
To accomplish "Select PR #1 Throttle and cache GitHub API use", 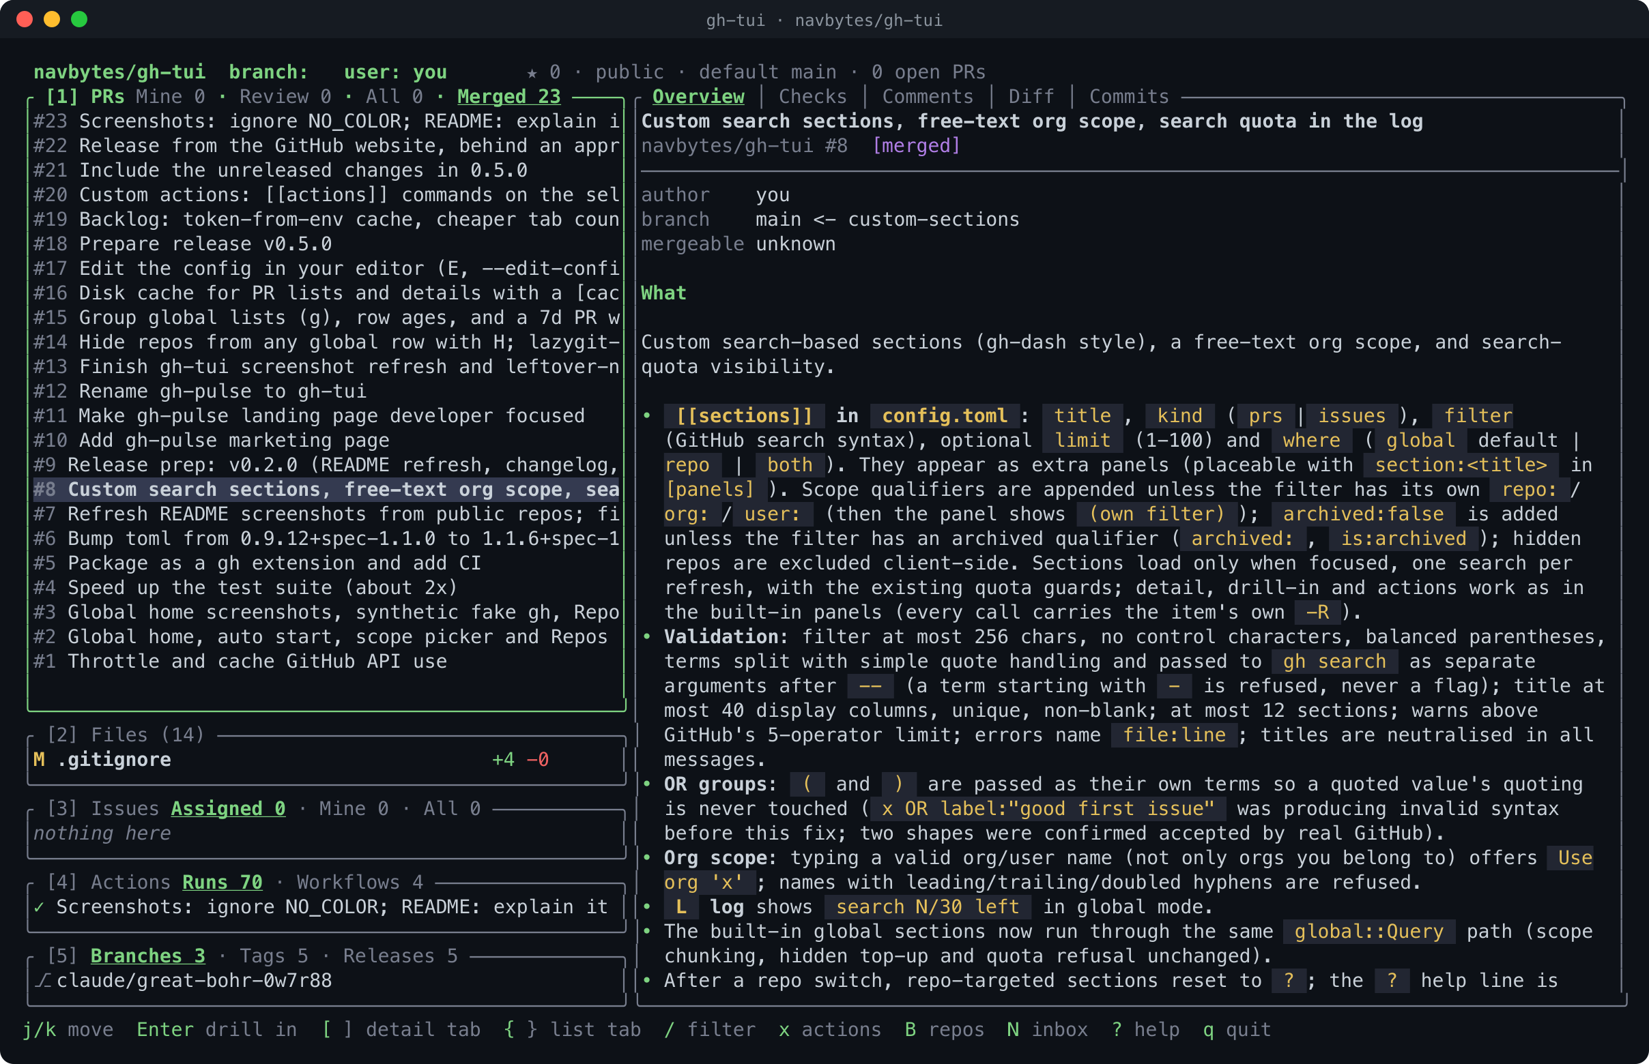I will point(326,661).
